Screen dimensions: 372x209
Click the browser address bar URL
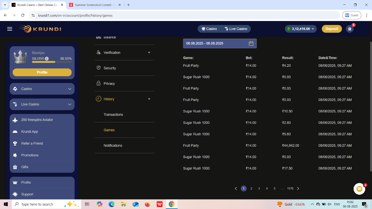click(x=75, y=15)
